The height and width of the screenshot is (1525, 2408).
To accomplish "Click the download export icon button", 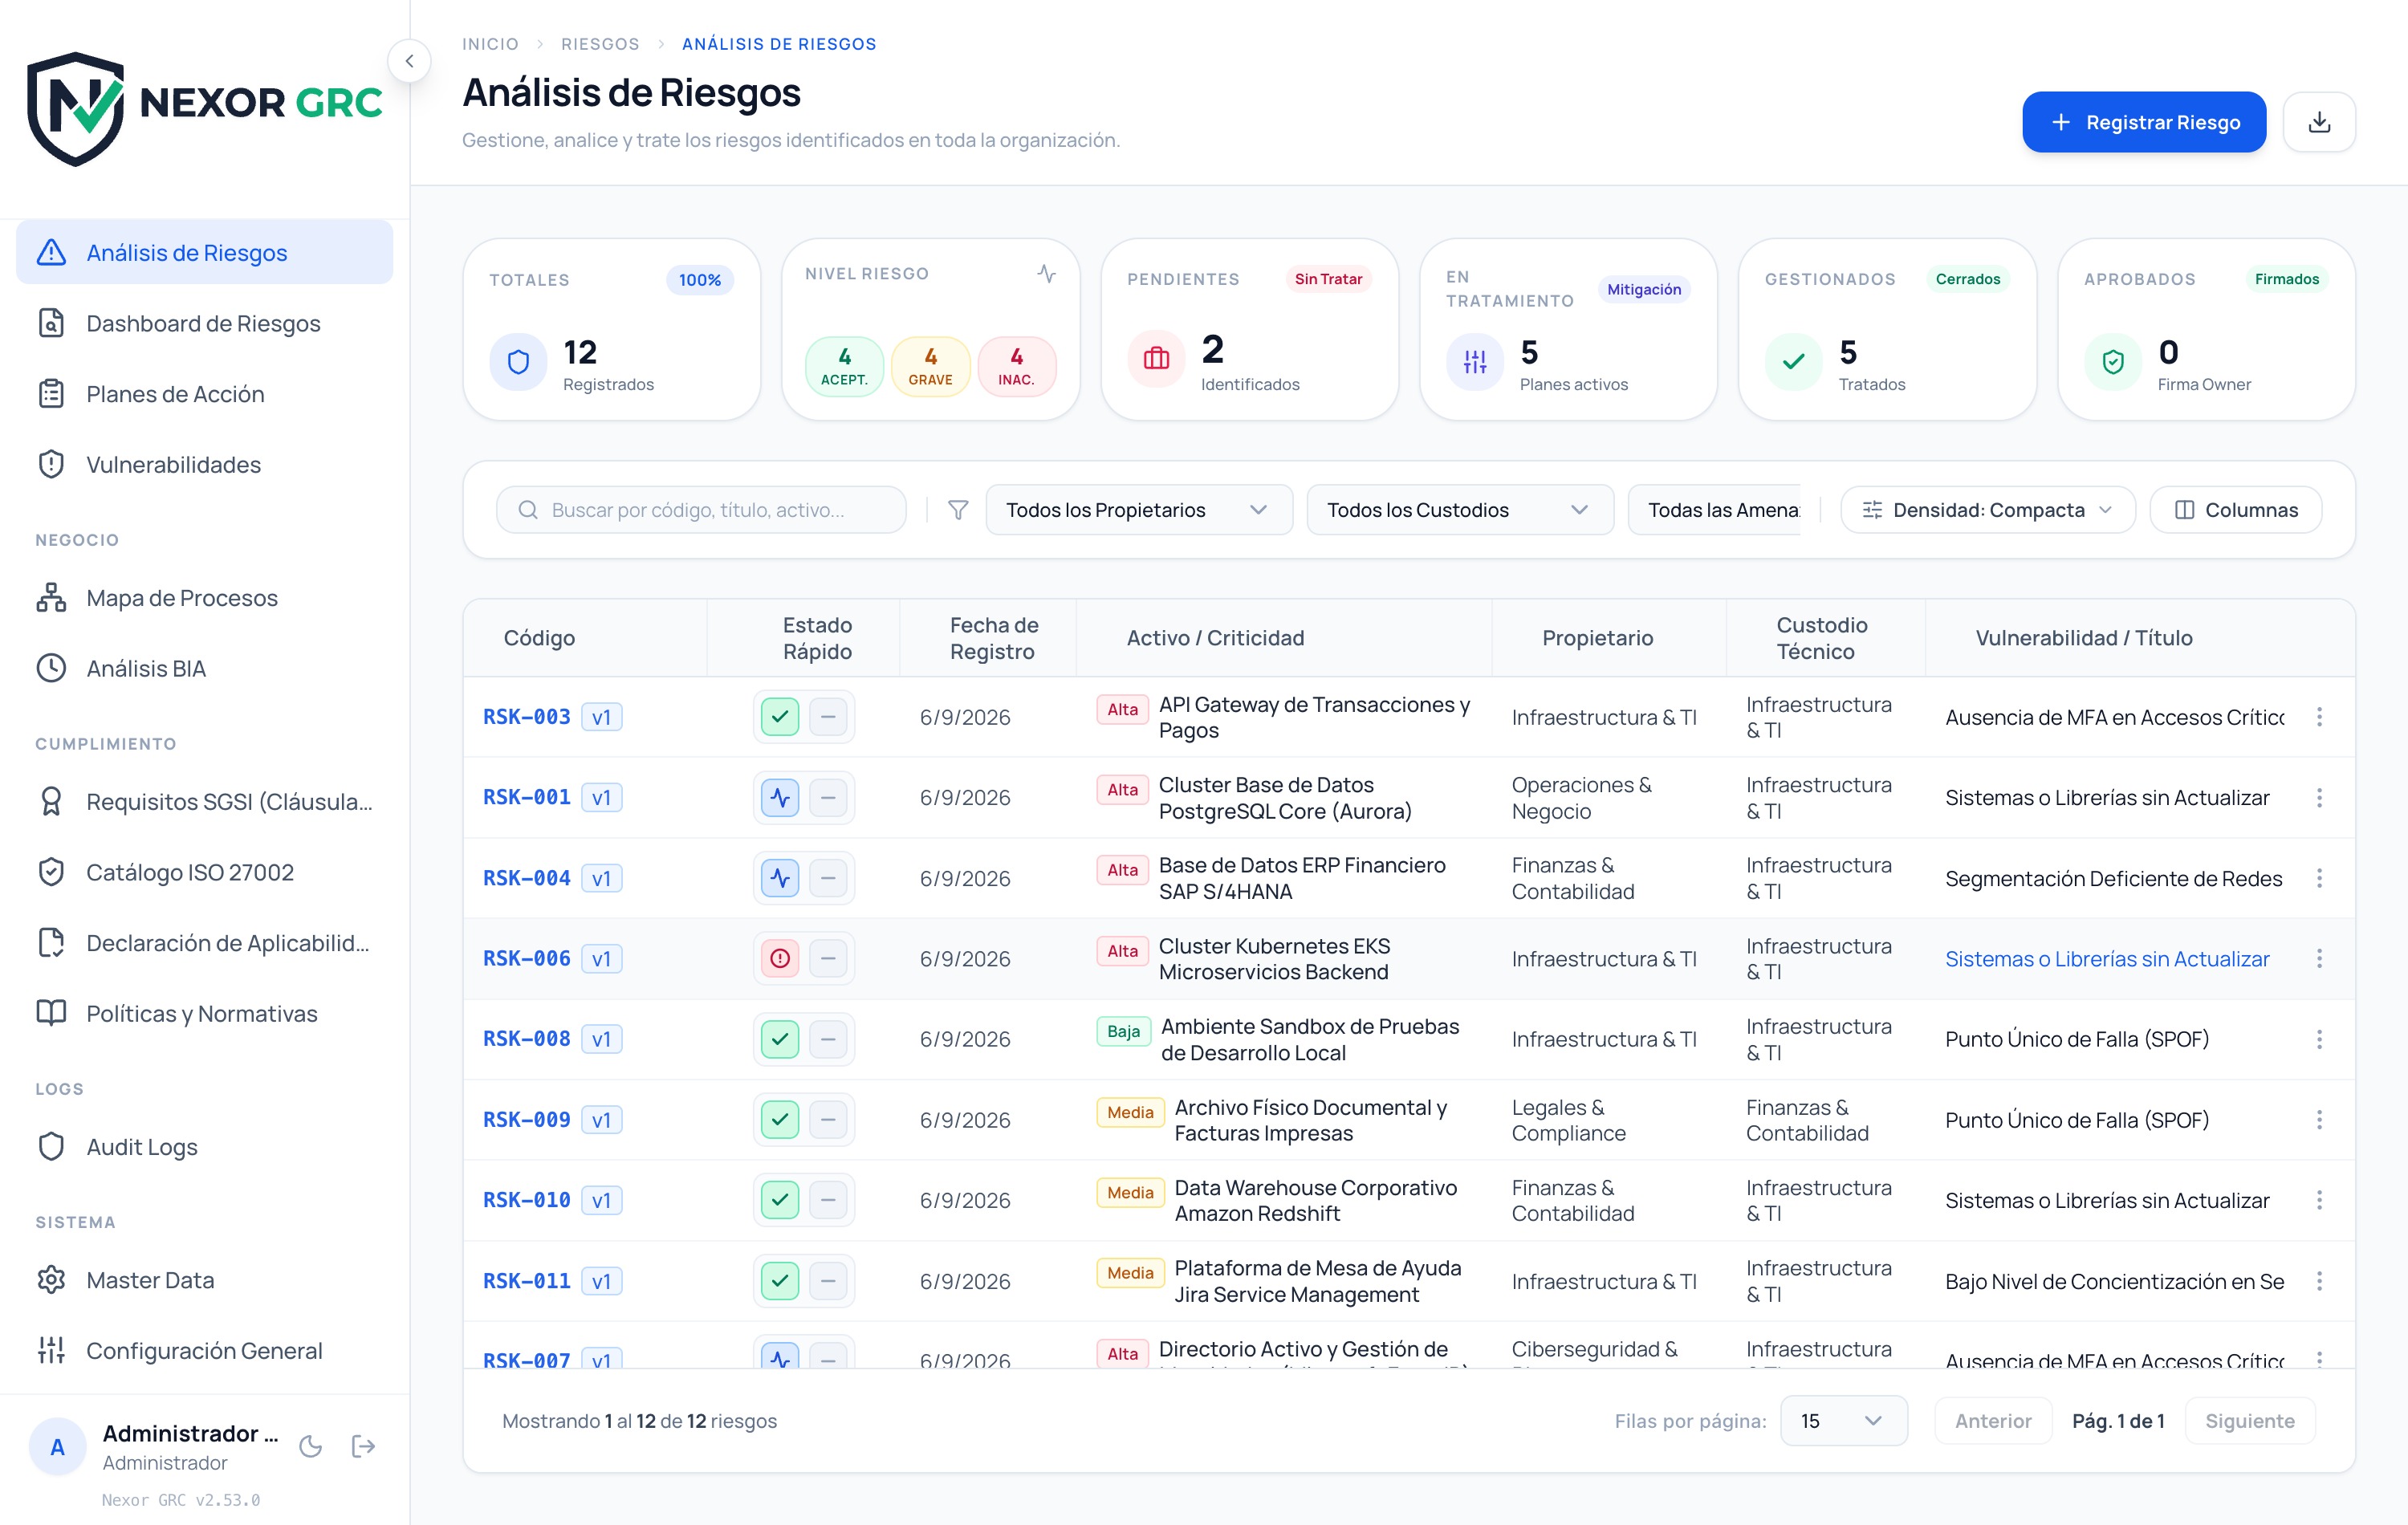I will pyautogui.click(x=2319, y=122).
